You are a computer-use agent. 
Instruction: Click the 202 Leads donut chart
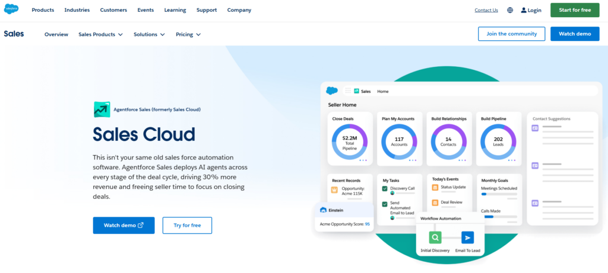(x=498, y=142)
